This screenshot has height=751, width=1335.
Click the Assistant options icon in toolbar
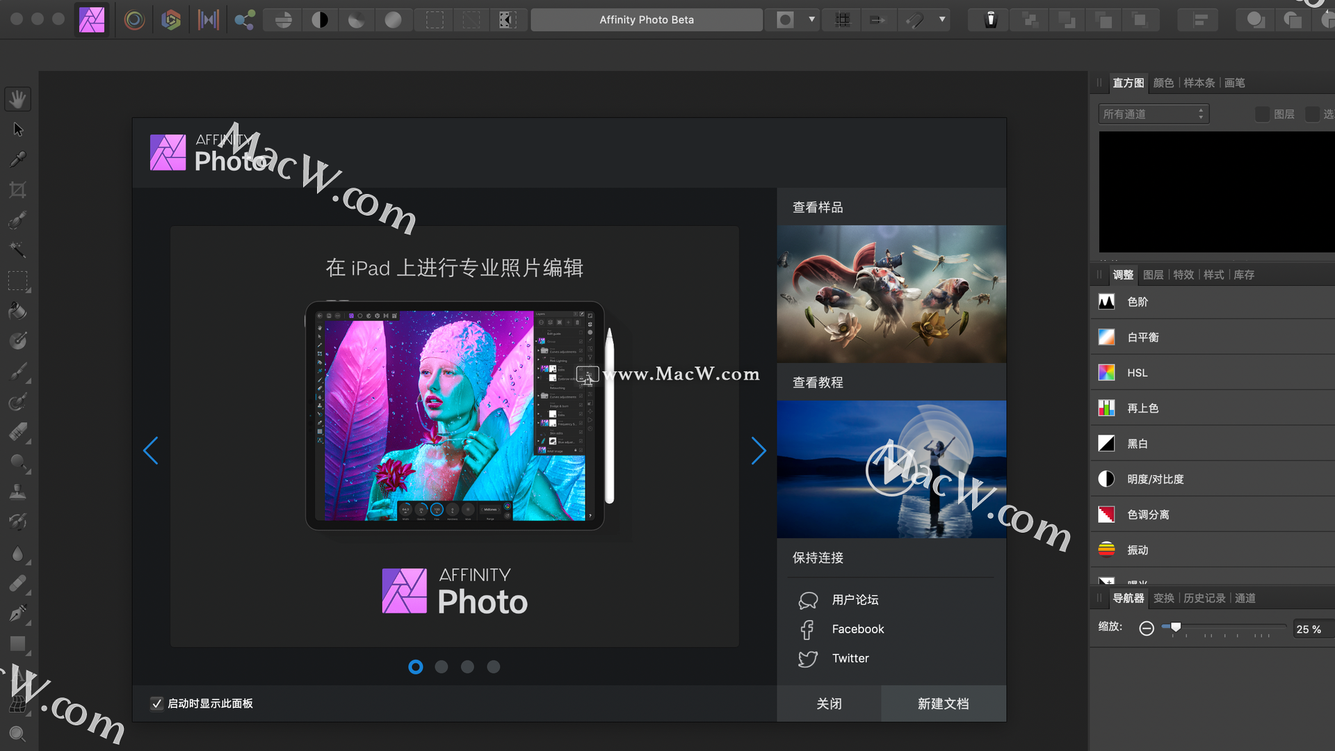[992, 19]
